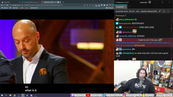Click the @HasanAbi mention
The image size is (173, 97).
pyautogui.click(x=139, y=45)
